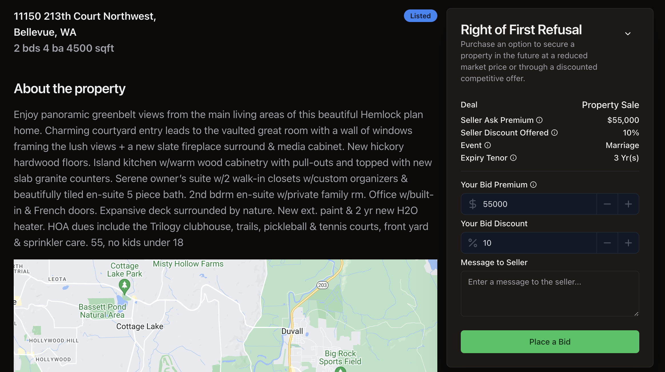The height and width of the screenshot is (372, 665).
Task: Click Route 203 highway marker on map
Action: (323, 285)
